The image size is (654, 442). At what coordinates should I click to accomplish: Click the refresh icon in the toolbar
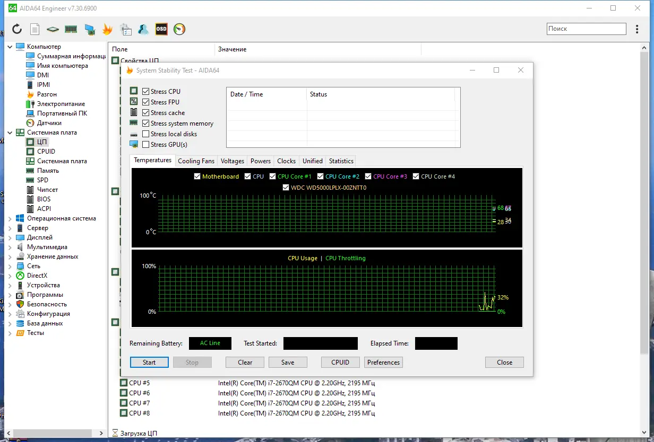[x=18, y=29]
